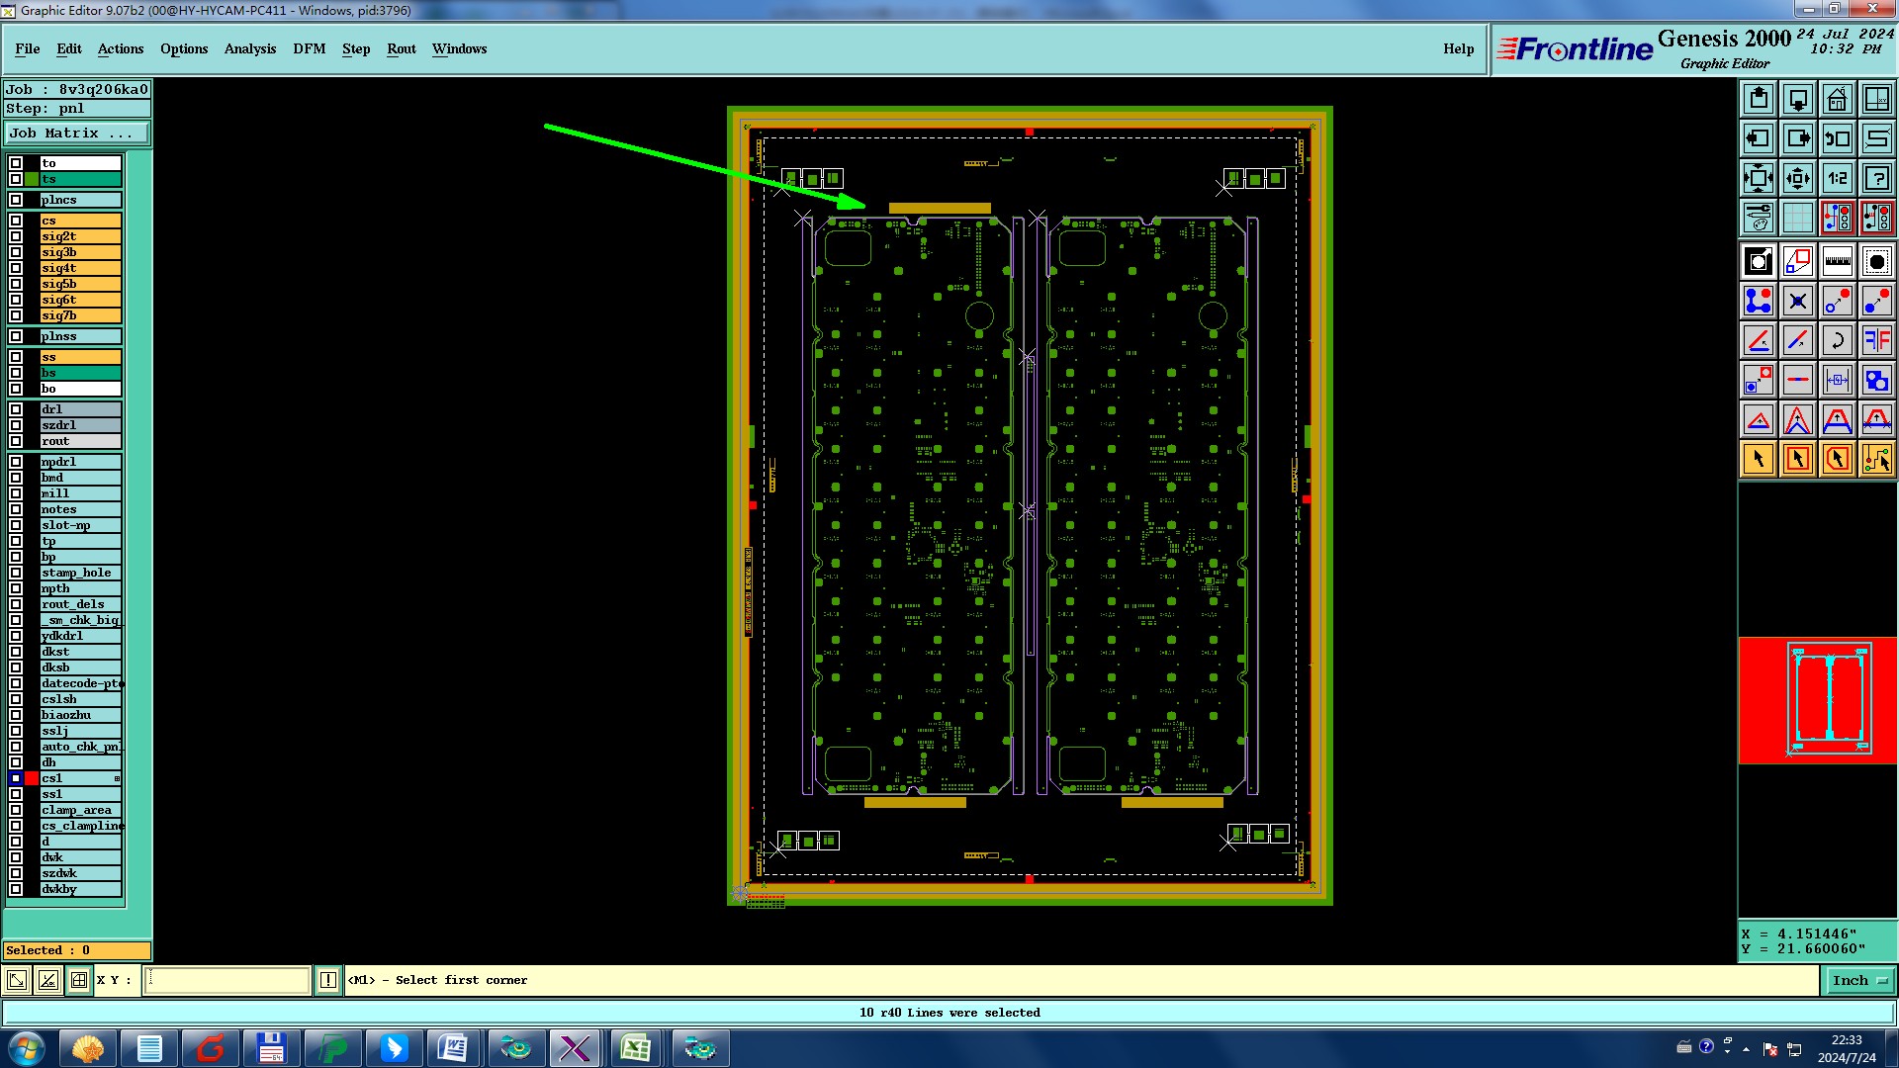Toggle the grid display icon

pyautogui.click(x=1797, y=218)
